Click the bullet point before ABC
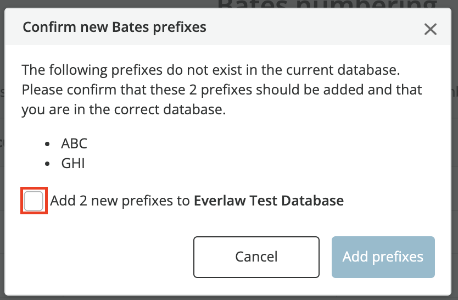 (x=47, y=144)
